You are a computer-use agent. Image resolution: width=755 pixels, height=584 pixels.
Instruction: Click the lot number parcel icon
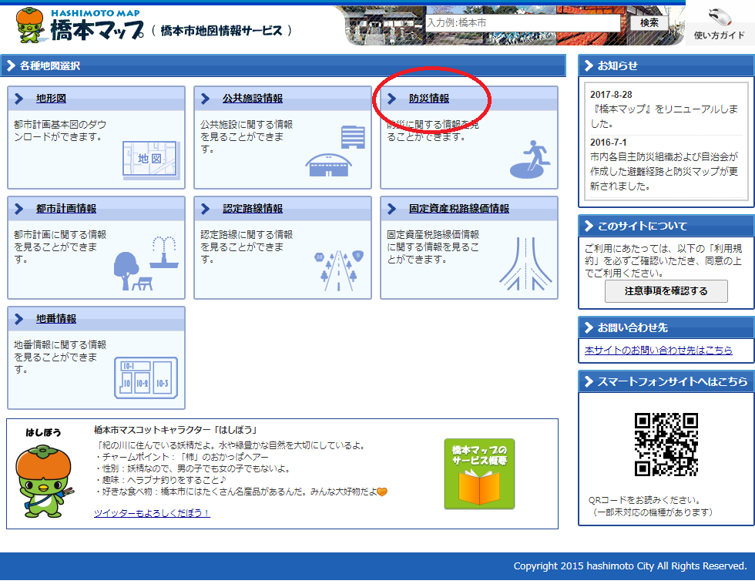tap(146, 377)
